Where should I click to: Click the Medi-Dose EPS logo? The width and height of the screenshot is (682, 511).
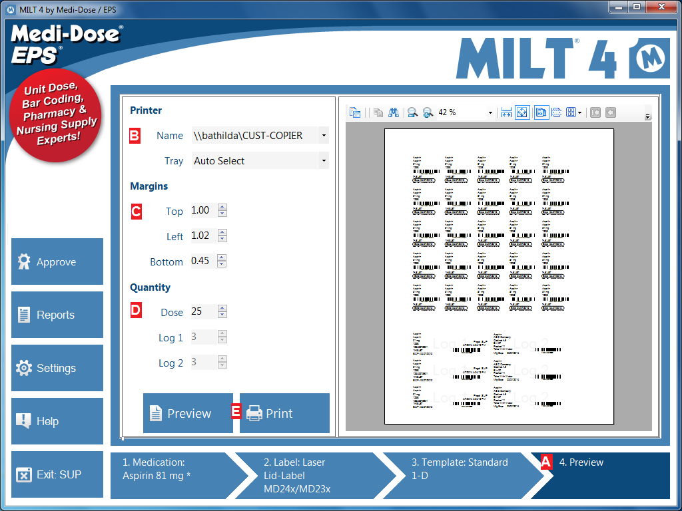[66, 45]
